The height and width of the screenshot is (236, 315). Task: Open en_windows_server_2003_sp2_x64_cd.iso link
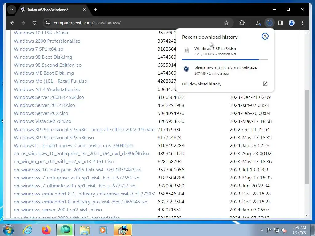pyautogui.click(x=58, y=210)
